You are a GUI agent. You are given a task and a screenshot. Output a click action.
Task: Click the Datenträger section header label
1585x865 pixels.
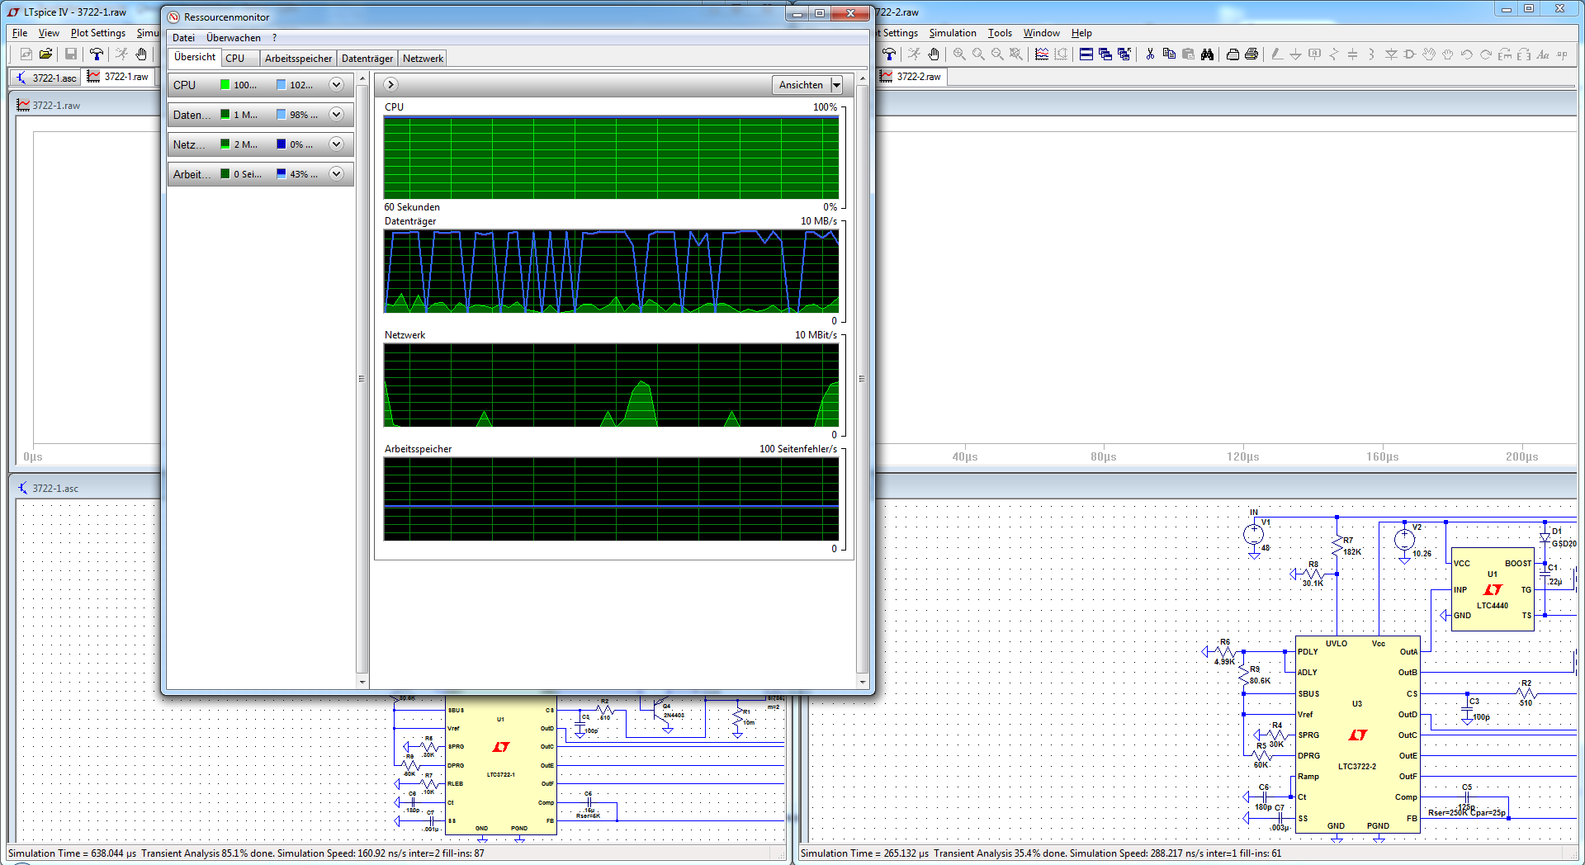pyautogui.click(x=192, y=115)
